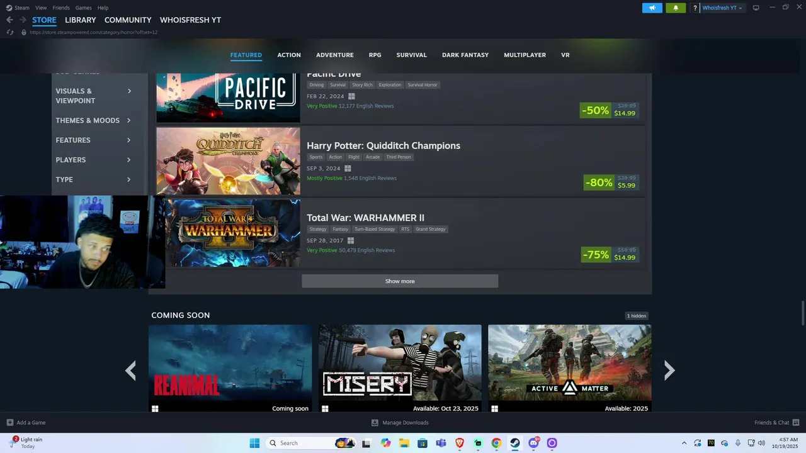806x453 pixels.
Task: Open the Help menu
Action: point(103,8)
